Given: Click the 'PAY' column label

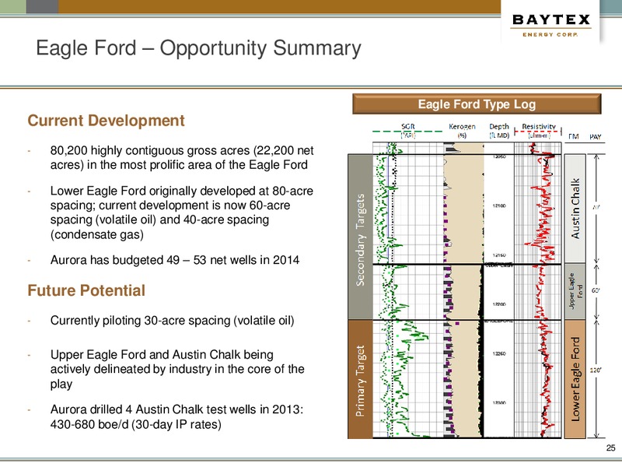Looking at the screenshot, I should point(596,137).
